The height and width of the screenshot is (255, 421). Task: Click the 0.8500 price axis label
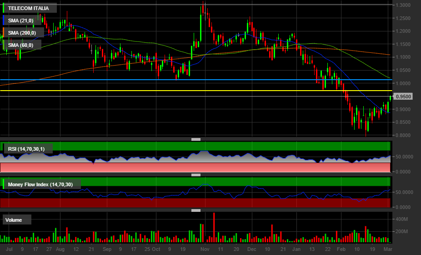click(403, 122)
